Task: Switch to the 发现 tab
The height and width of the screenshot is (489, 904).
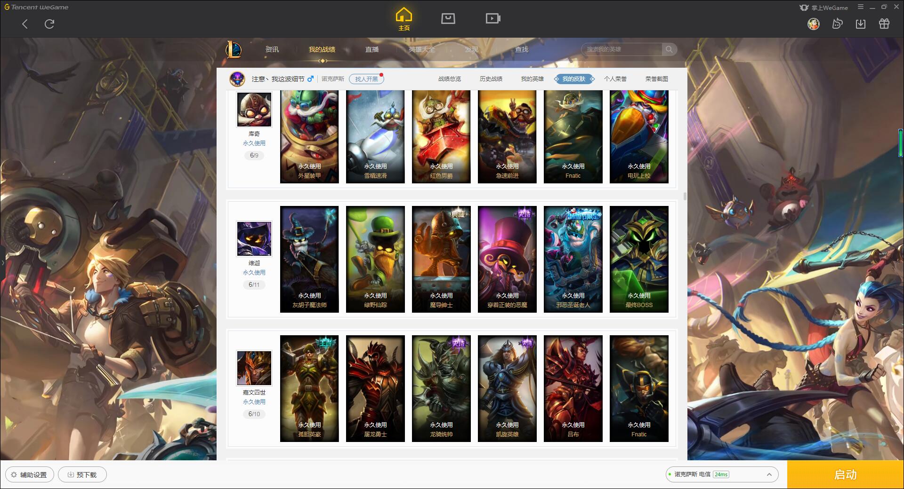Action: [x=472, y=49]
